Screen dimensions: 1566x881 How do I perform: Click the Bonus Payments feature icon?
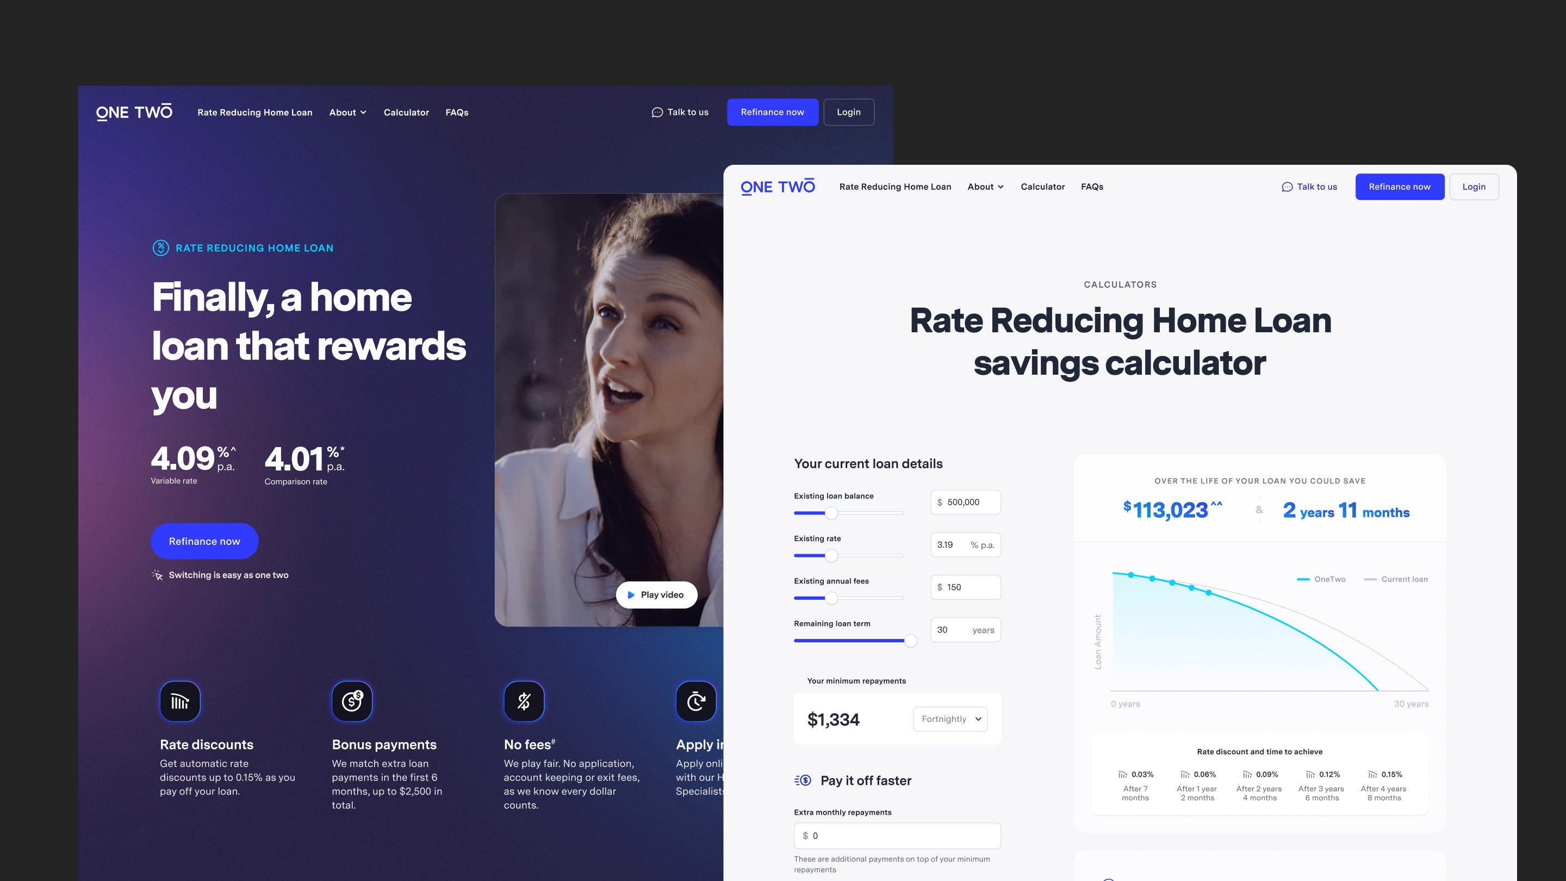[x=352, y=702]
